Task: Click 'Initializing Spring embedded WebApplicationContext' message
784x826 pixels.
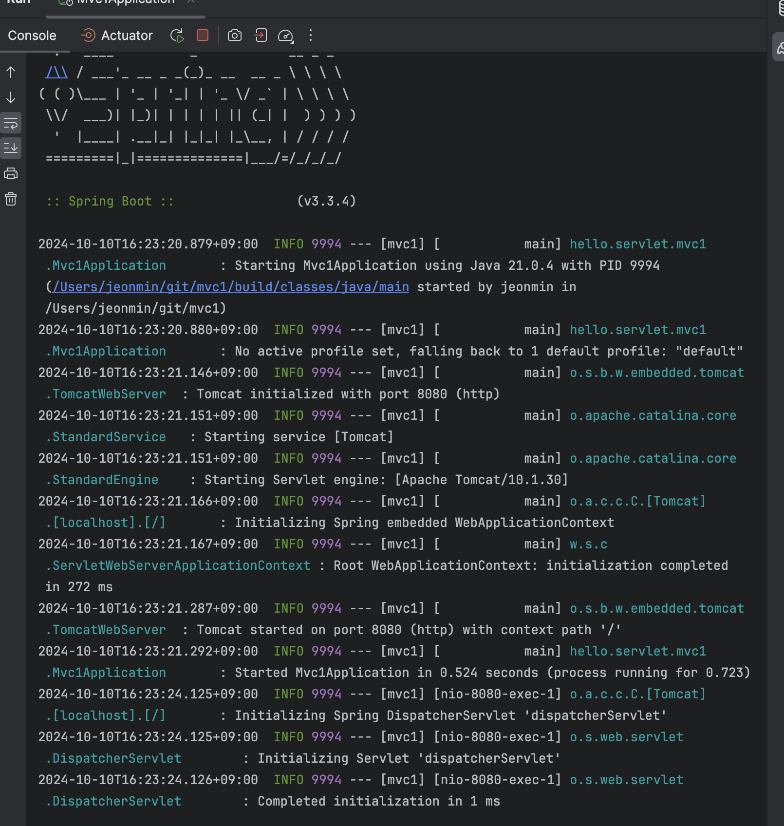Action: pyautogui.click(x=424, y=523)
